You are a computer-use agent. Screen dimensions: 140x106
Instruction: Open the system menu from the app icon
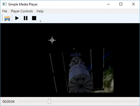(x=4, y=4)
